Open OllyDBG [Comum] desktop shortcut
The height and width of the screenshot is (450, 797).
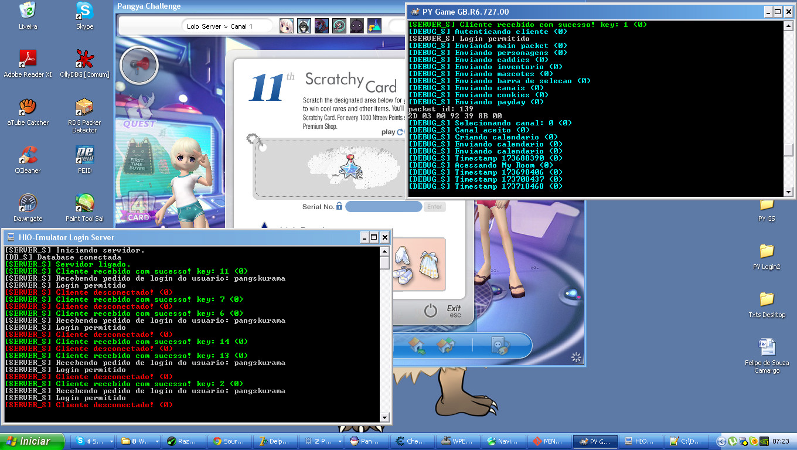(x=85, y=63)
